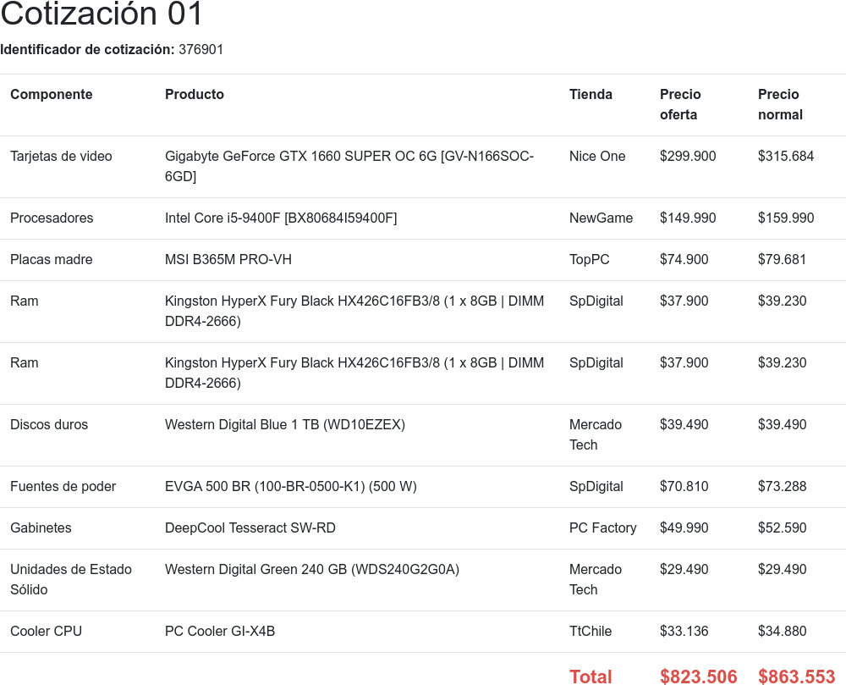Click the $49.990 offer price

click(684, 528)
